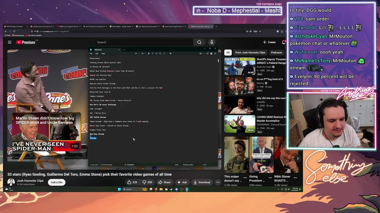Toggle Strikethrough formatting in Notepad

[x=156, y=54]
